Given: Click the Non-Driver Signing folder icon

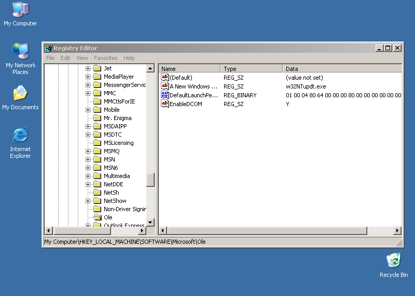Looking at the screenshot, I should [98, 209].
